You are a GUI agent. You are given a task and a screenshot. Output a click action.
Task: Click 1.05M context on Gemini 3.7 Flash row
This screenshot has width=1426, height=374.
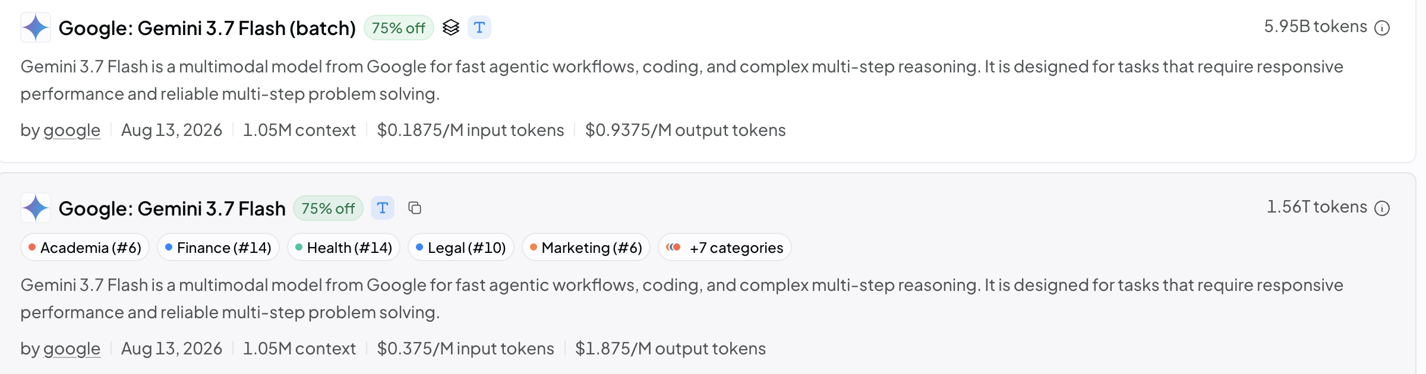coord(299,348)
